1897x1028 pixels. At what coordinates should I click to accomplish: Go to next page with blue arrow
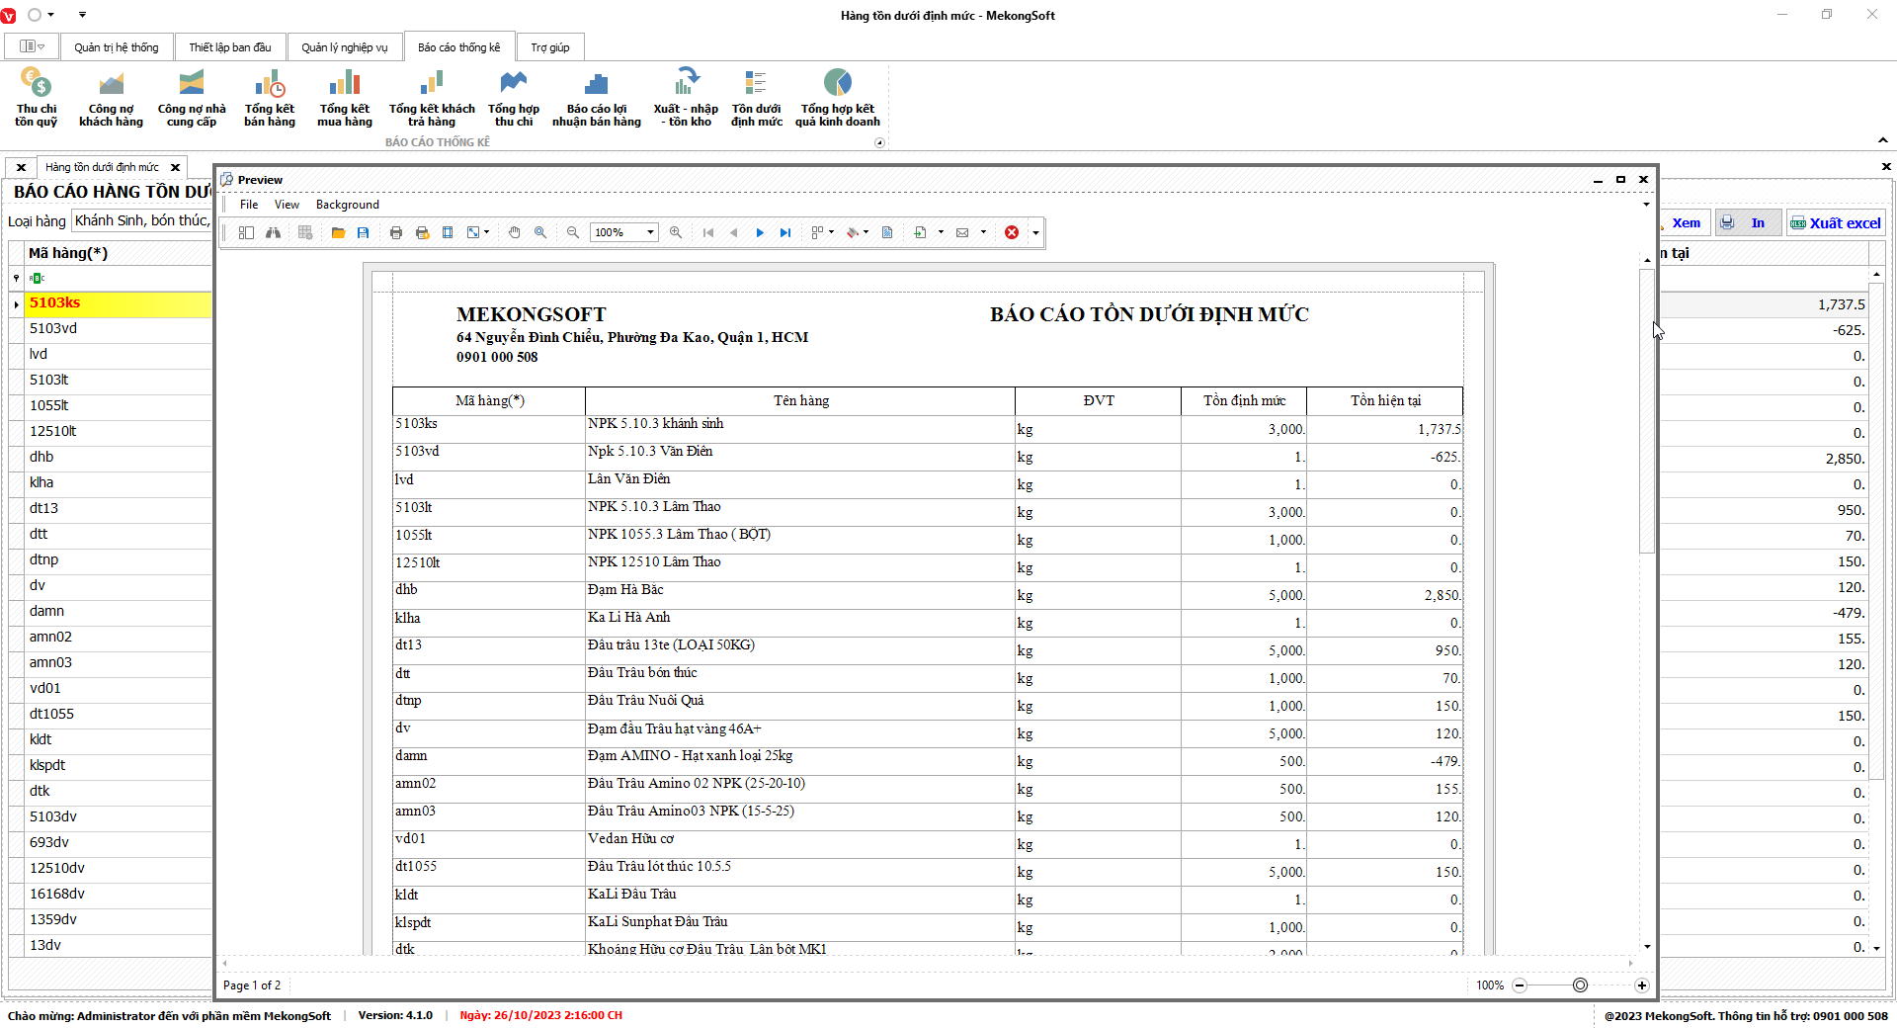(760, 232)
